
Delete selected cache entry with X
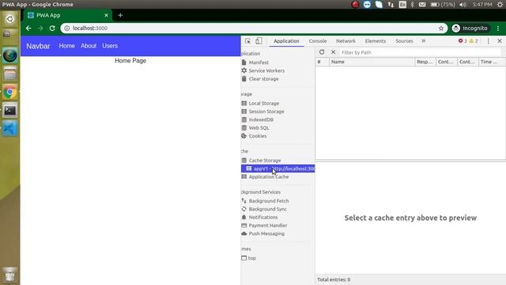334,52
